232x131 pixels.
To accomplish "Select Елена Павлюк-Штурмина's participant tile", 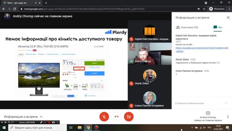I will (150, 98).
